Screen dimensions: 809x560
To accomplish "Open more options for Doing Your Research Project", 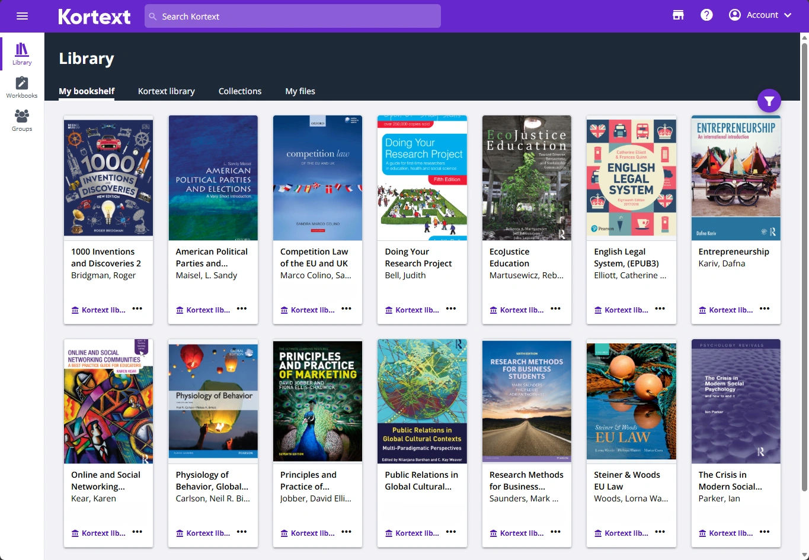I will pos(451,309).
